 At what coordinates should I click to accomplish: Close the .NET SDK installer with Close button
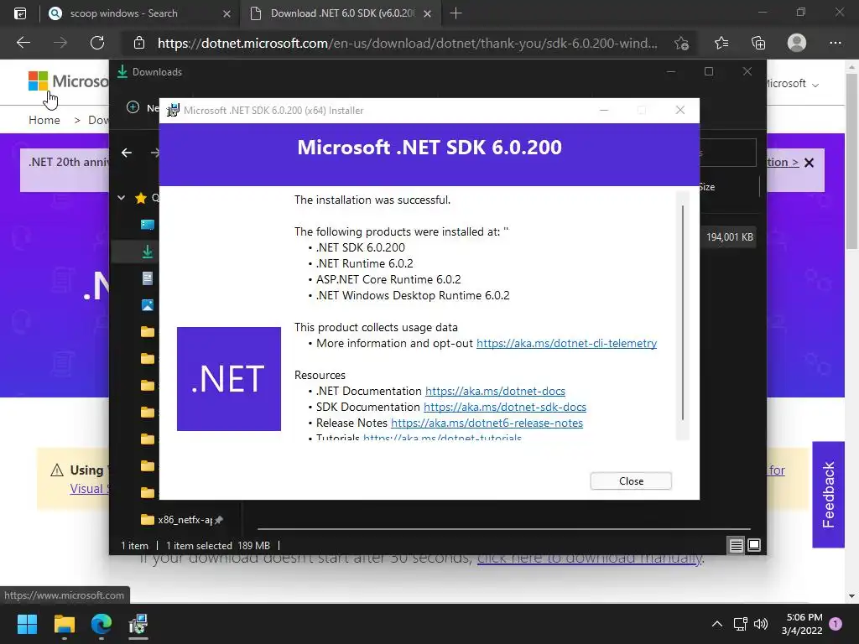point(631,480)
